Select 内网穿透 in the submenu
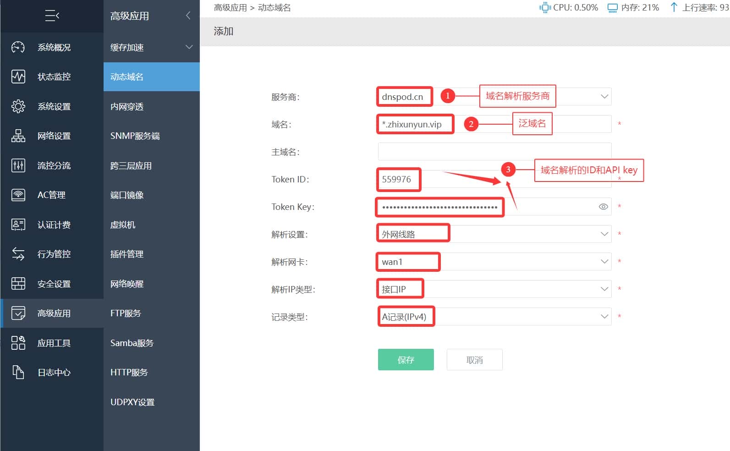The height and width of the screenshot is (451, 730). click(127, 107)
